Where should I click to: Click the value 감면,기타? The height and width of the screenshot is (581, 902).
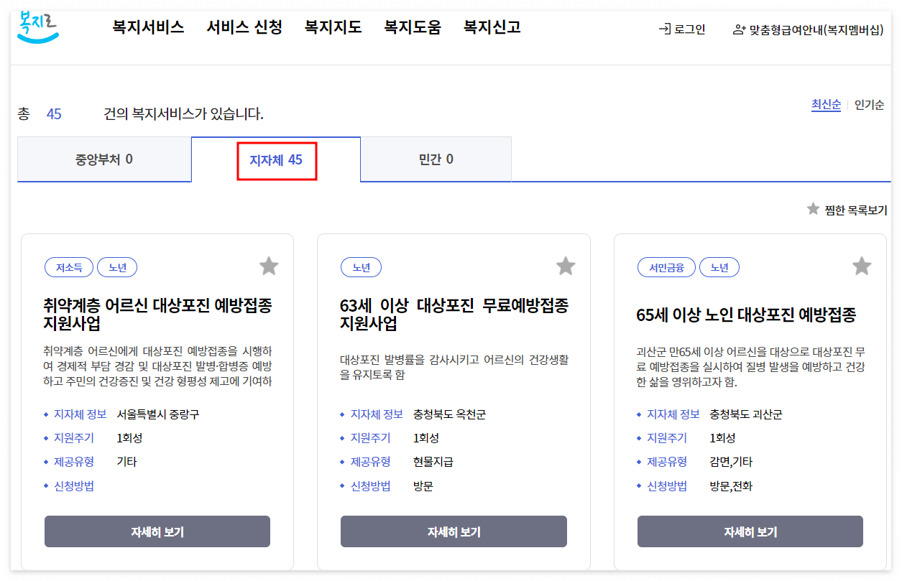coord(732,462)
